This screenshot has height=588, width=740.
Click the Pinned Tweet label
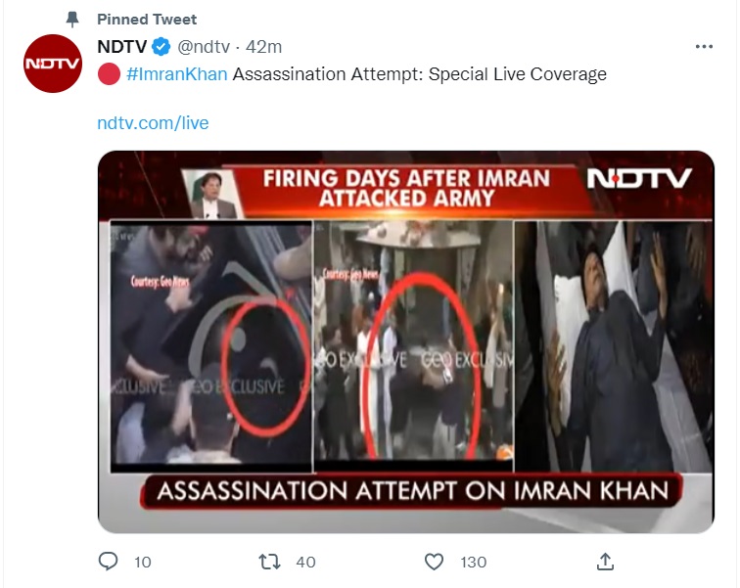point(147,20)
